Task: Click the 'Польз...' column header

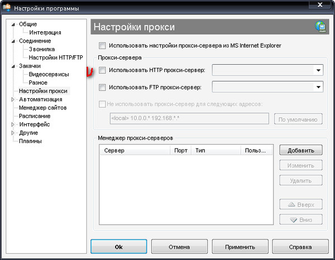Action: pyautogui.click(x=256, y=150)
